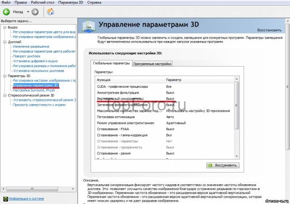
Task: Collapse the Параметры 3D tree node
Action: (5, 76)
